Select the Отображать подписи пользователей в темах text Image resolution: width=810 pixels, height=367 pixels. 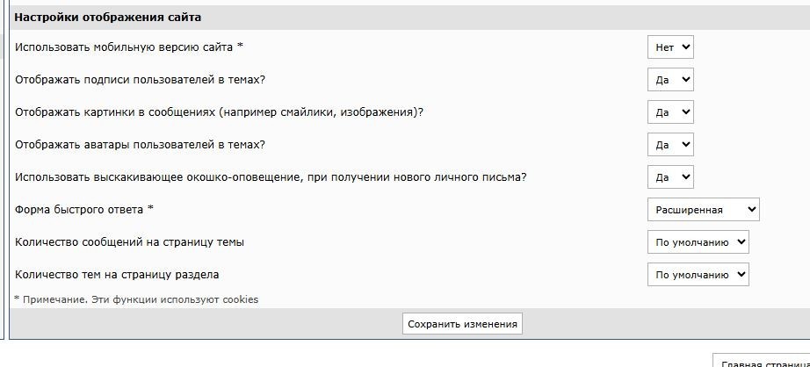pyautogui.click(x=140, y=80)
